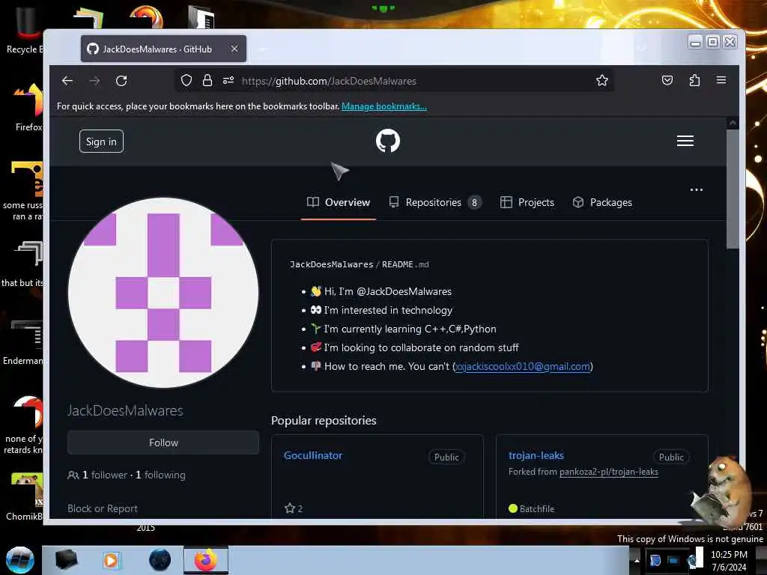
Task: Click the scrollbar up arrow
Action: pos(733,124)
